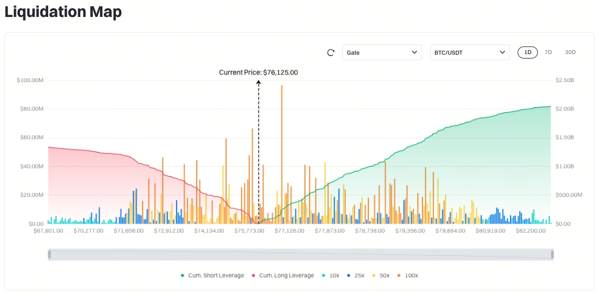Image resolution: width=598 pixels, height=293 pixels.
Task: Click the $100.00M left axis label
Action: [30, 80]
